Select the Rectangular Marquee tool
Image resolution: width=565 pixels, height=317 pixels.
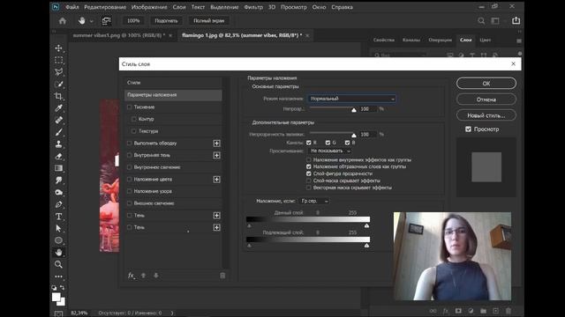[x=59, y=60]
